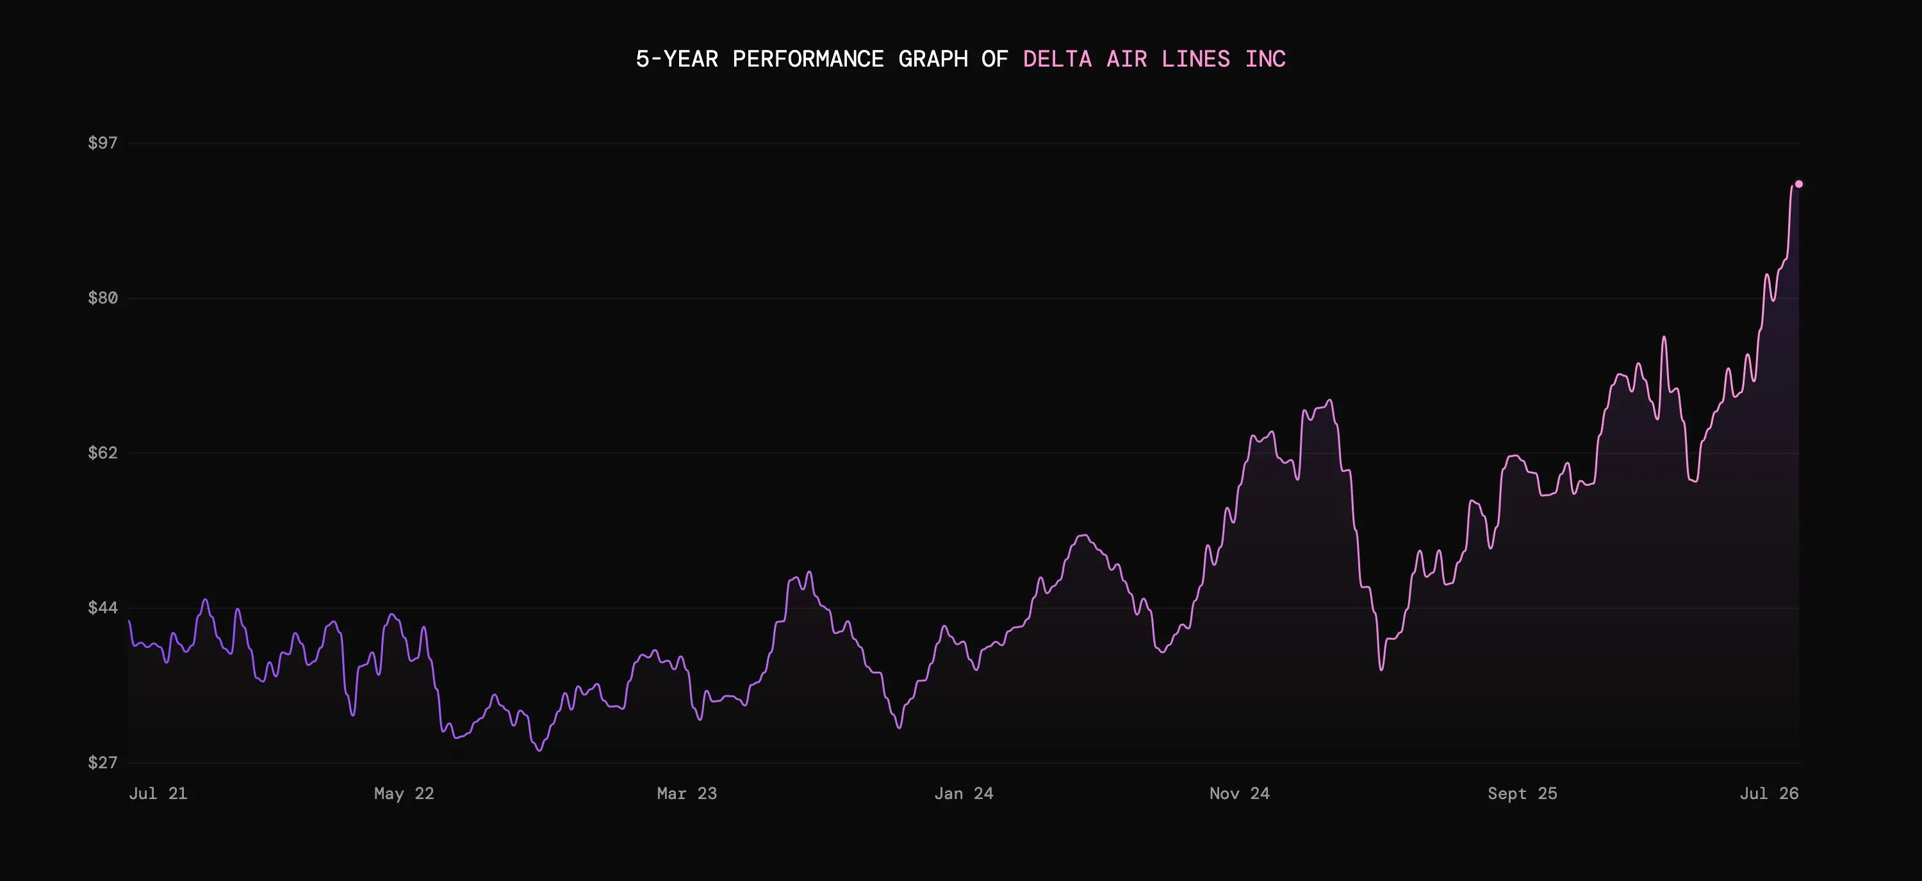Click the $80 y-axis label

pos(103,298)
